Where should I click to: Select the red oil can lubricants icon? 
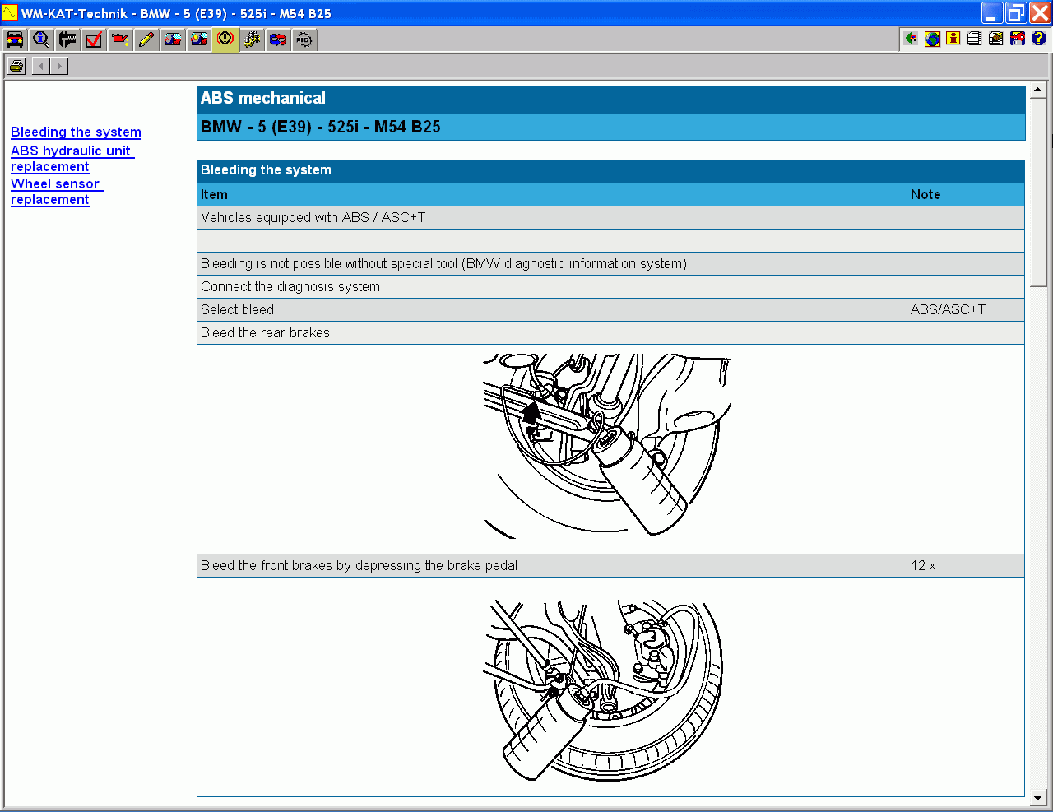pos(120,39)
